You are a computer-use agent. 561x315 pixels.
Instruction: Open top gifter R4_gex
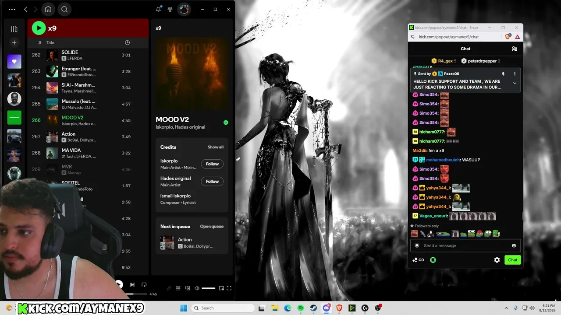[444, 61]
